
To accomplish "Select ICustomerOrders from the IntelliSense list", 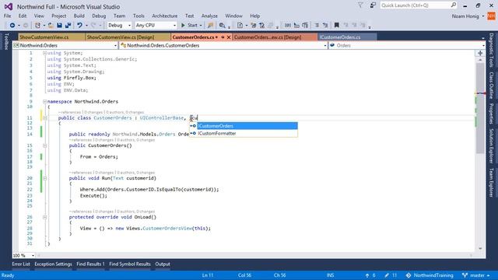I will click(x=244, y=126).
